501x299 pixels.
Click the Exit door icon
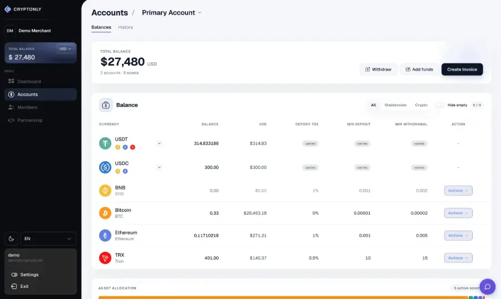pos(14,286)
